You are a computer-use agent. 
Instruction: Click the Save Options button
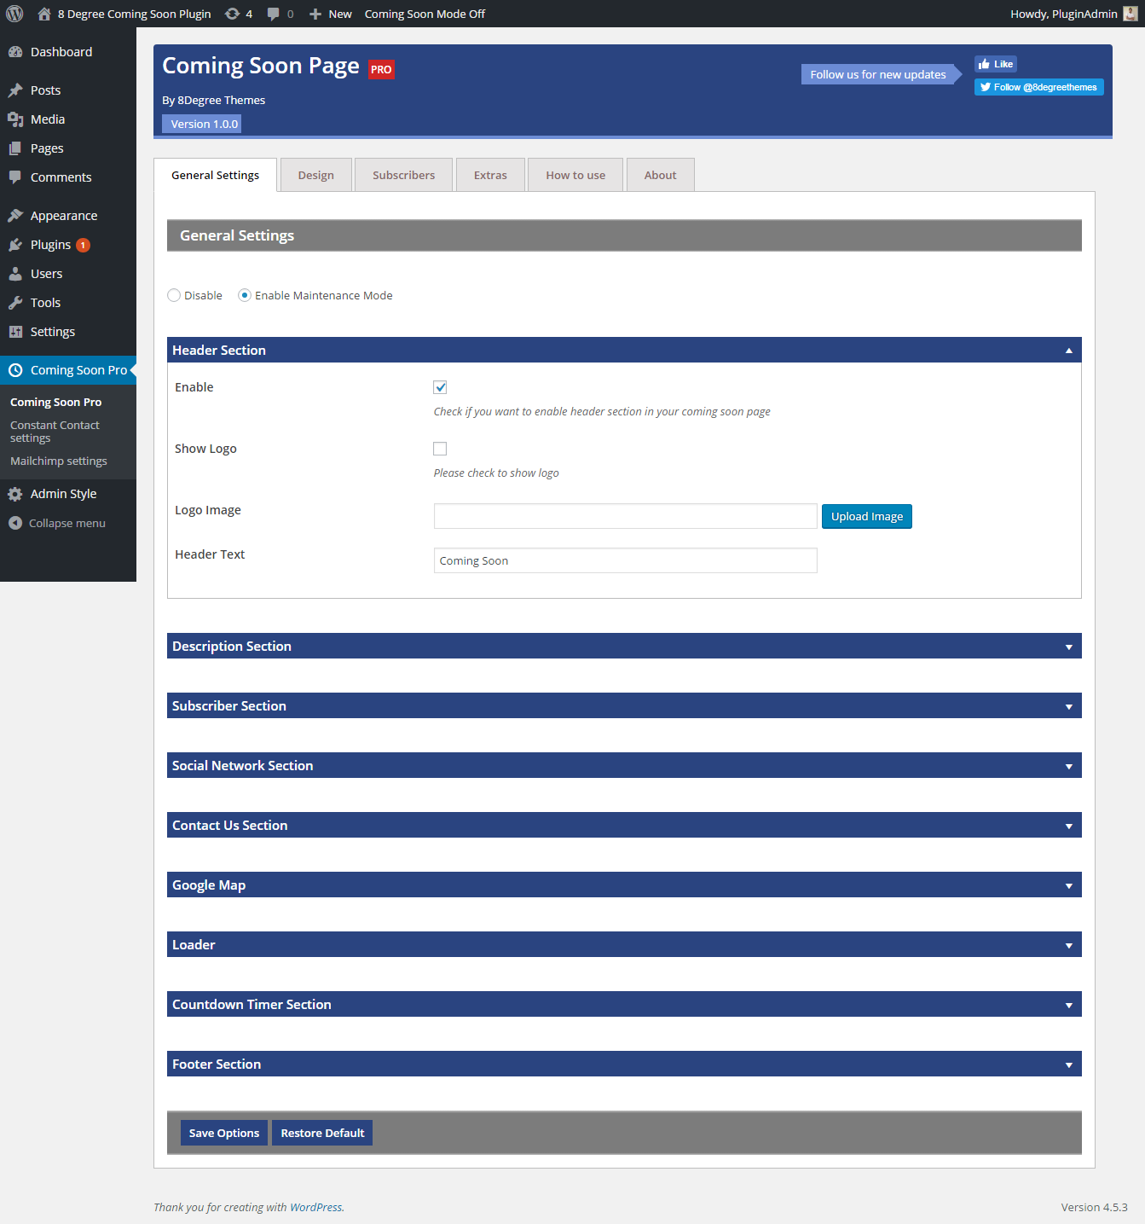tap(224, 1133)
